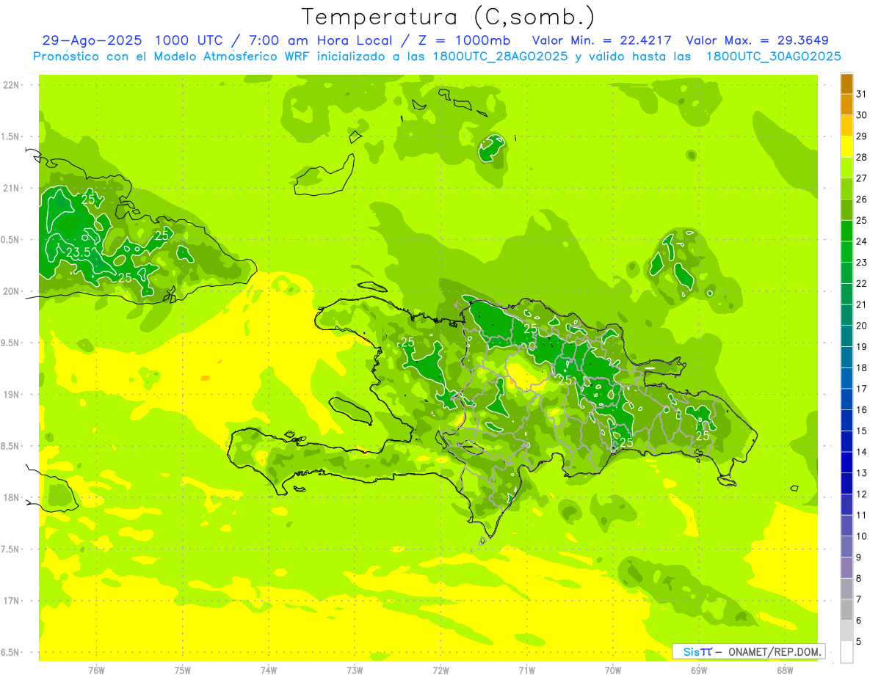Click the legend value '24'
This screenshot has width=881, height=680.
pos(862,241)
